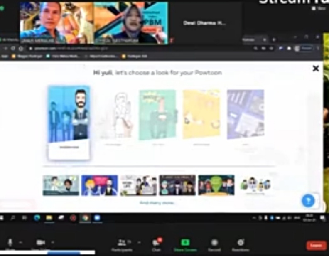The image size is (329, 256).
Task: Open the dark template with a row of characters
Action: point(177,185)
